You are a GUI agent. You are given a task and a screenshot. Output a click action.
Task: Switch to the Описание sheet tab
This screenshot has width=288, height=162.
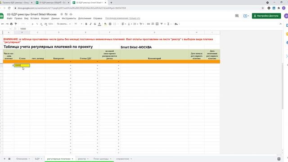23,159
